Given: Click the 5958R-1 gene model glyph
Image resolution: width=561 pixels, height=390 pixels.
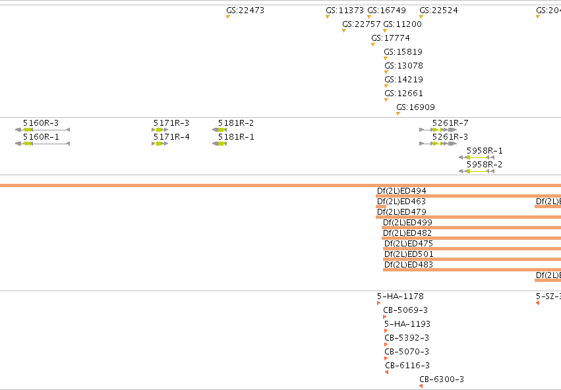Looking at the screenshot, I should 477,157.
